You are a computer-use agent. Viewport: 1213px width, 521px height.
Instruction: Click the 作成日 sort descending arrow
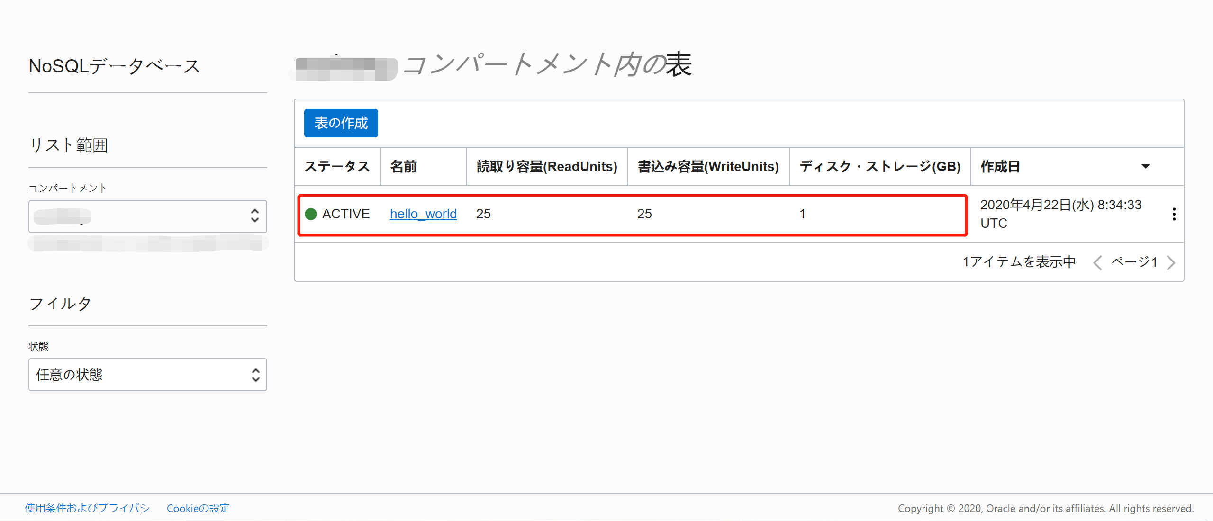1145,166
